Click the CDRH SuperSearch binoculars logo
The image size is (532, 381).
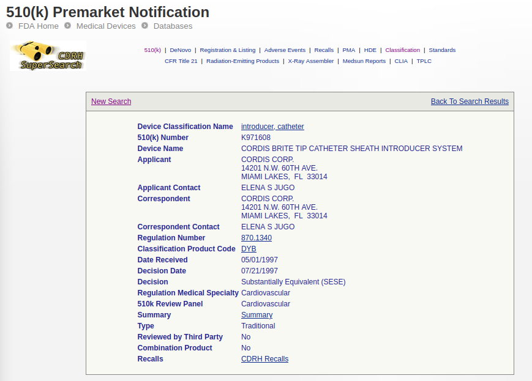pos(48,56)
